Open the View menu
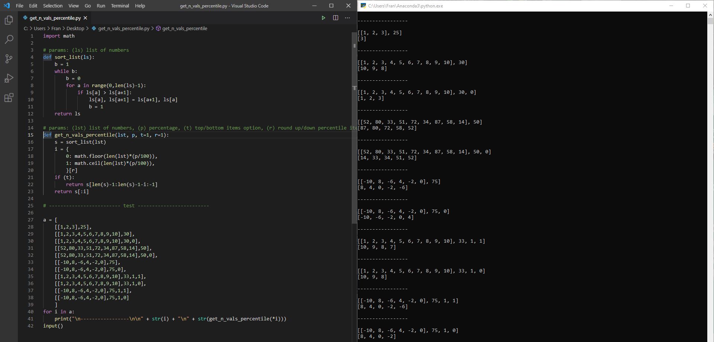The width and height of the screenshot is (714, 342). (x=74, y=6)
